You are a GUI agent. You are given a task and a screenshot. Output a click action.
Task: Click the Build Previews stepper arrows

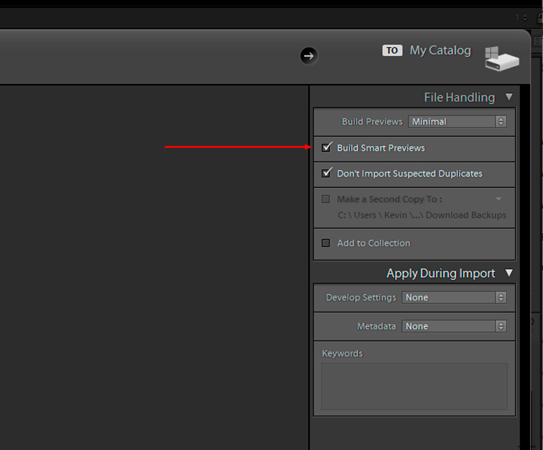point(501,121)
